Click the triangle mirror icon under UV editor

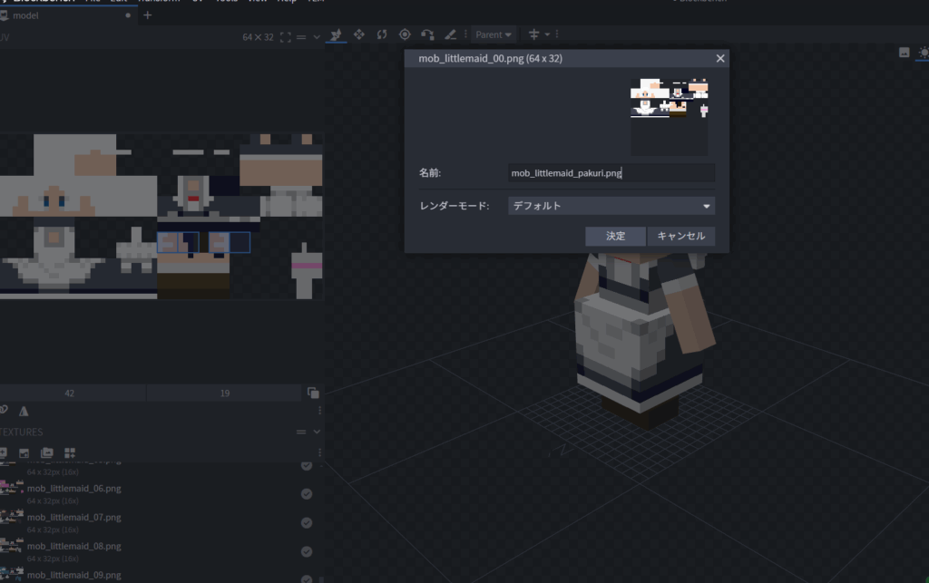24,412
